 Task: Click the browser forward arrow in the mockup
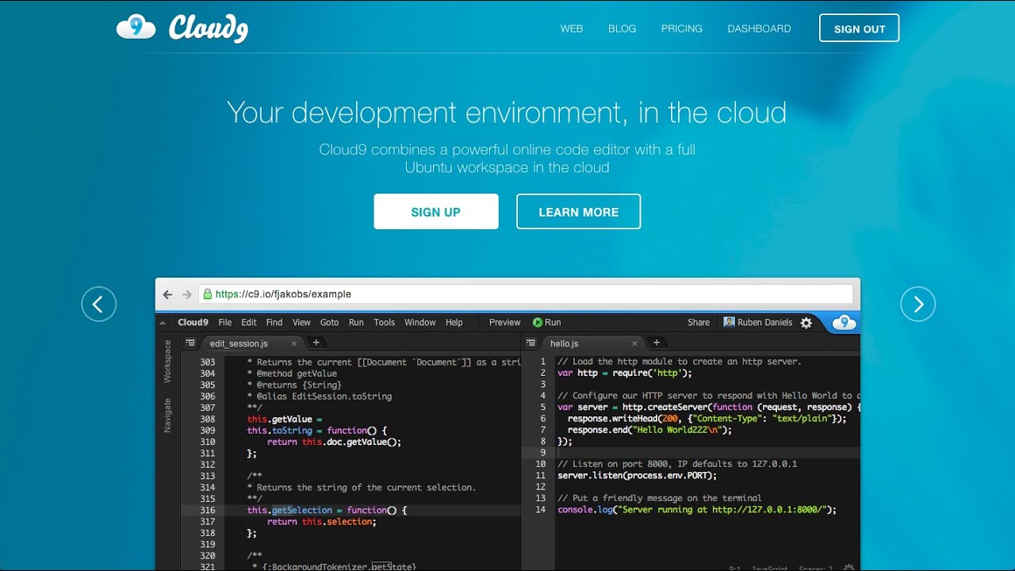187,294
